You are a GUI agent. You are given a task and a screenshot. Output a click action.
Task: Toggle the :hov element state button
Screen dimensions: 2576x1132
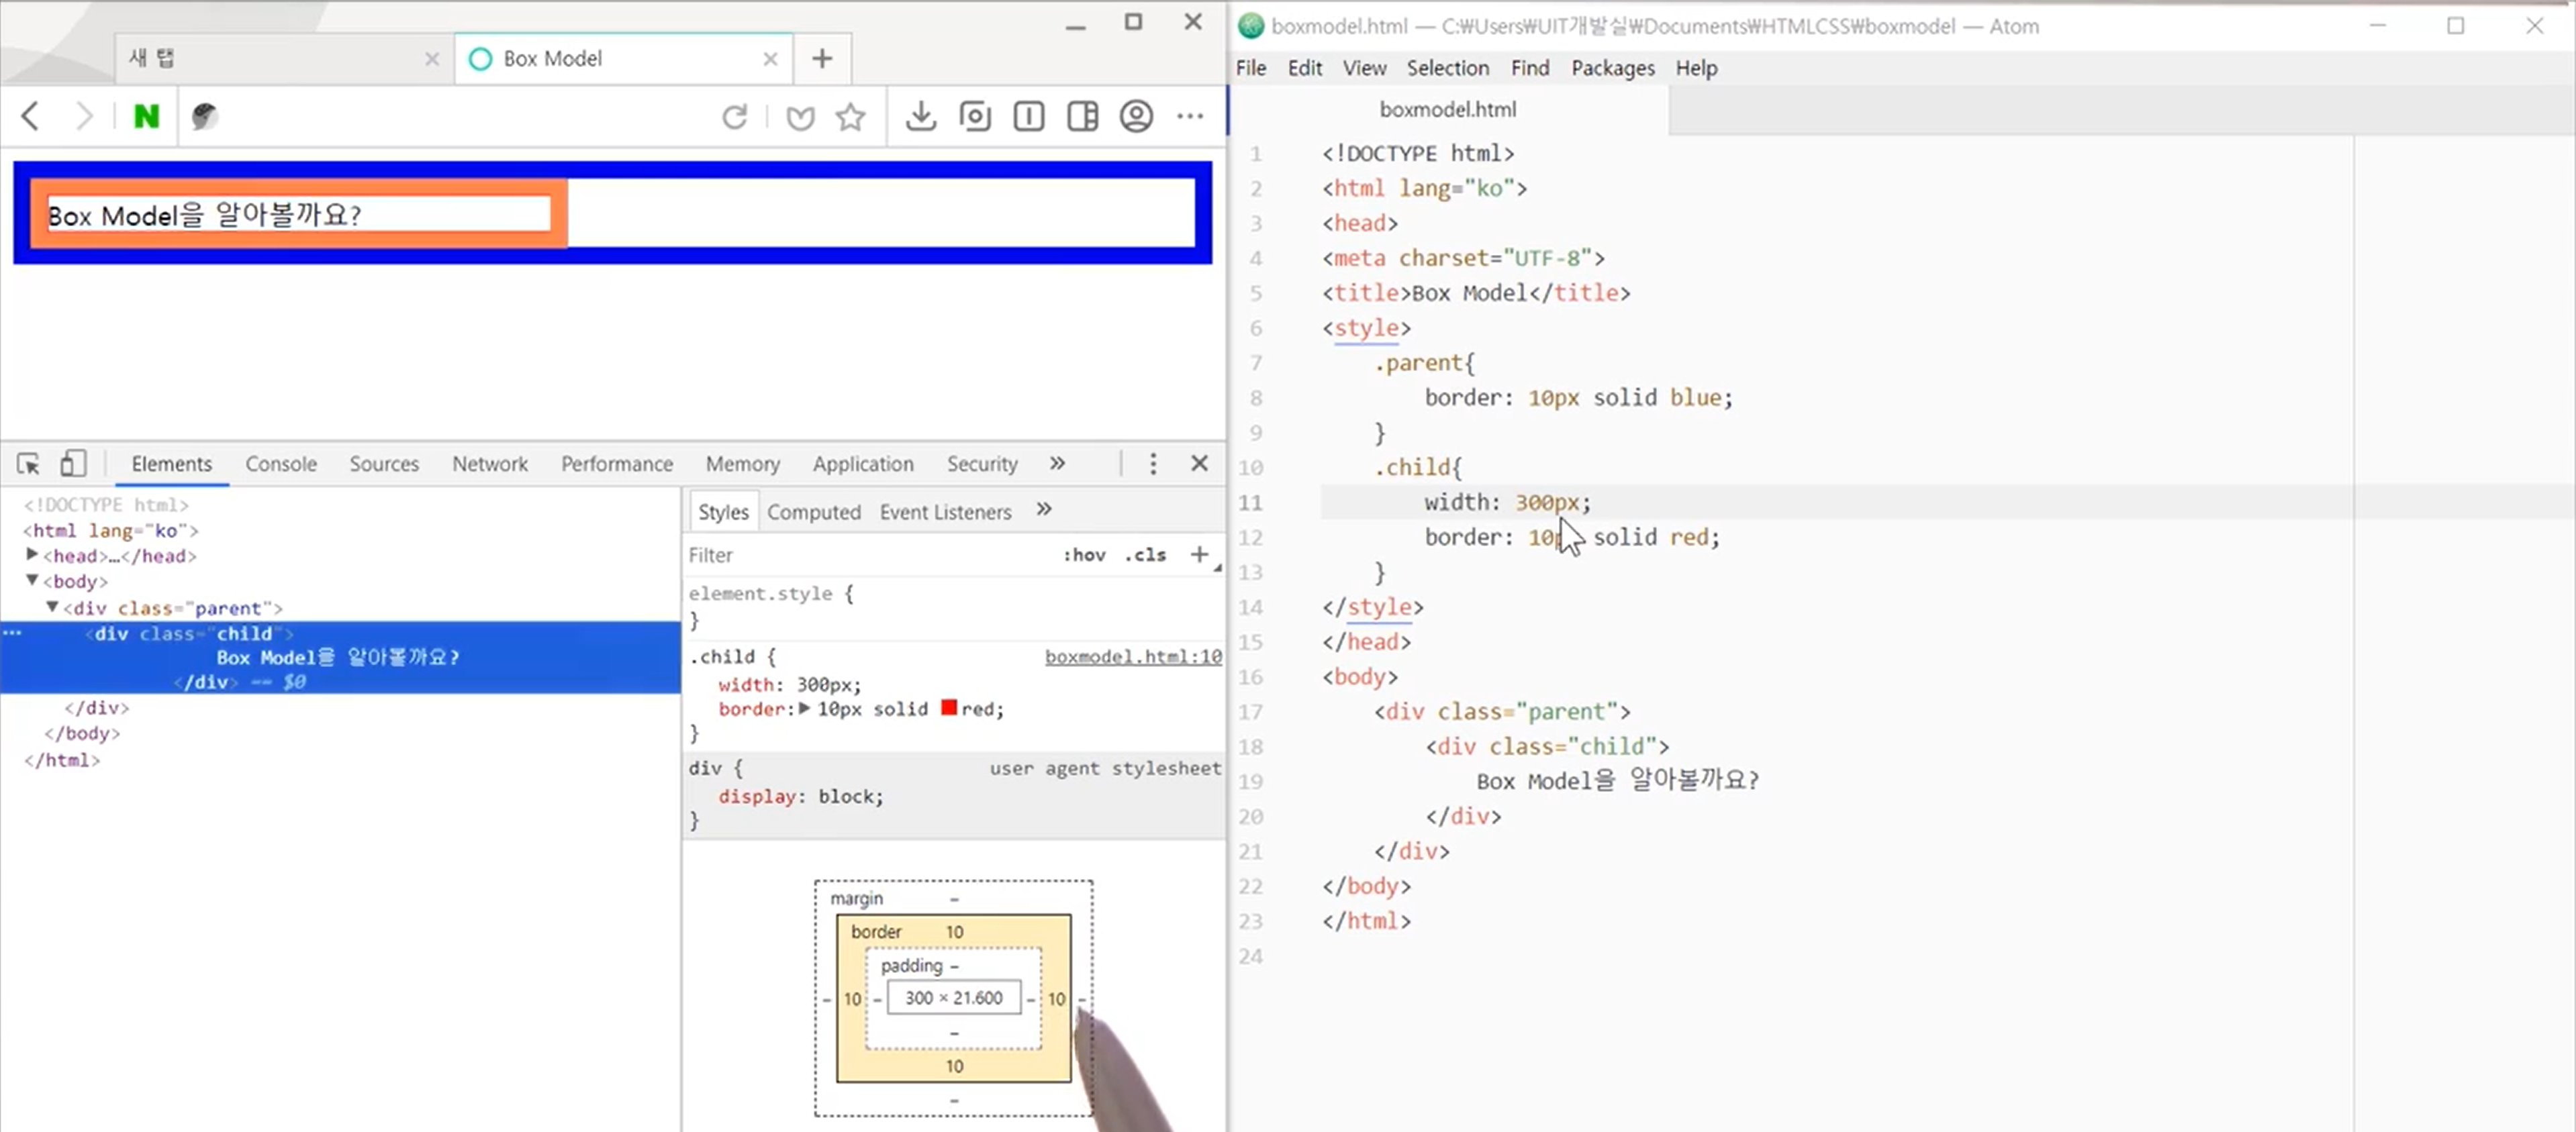pos(1084,556)
